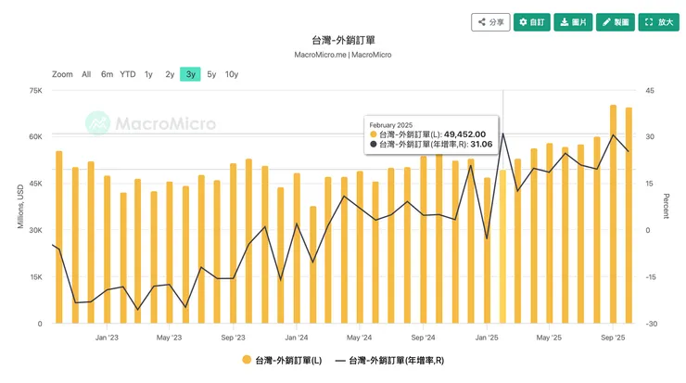Click the May '23 x-axis label
This screenshot has height=383, width=686.
tap(169, 338)
